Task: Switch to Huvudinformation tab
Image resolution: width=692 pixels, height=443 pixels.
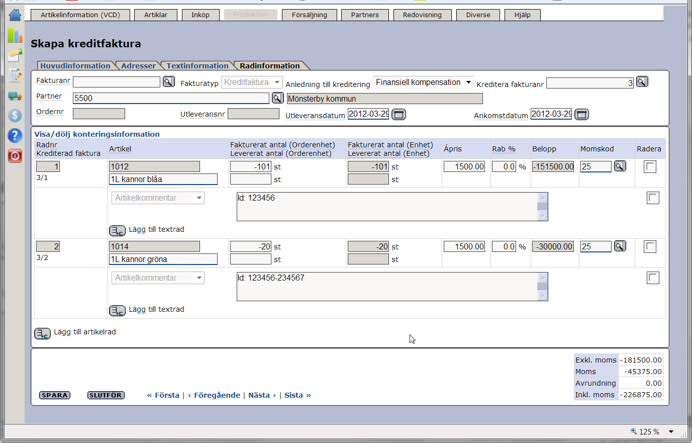Action: 75,65
